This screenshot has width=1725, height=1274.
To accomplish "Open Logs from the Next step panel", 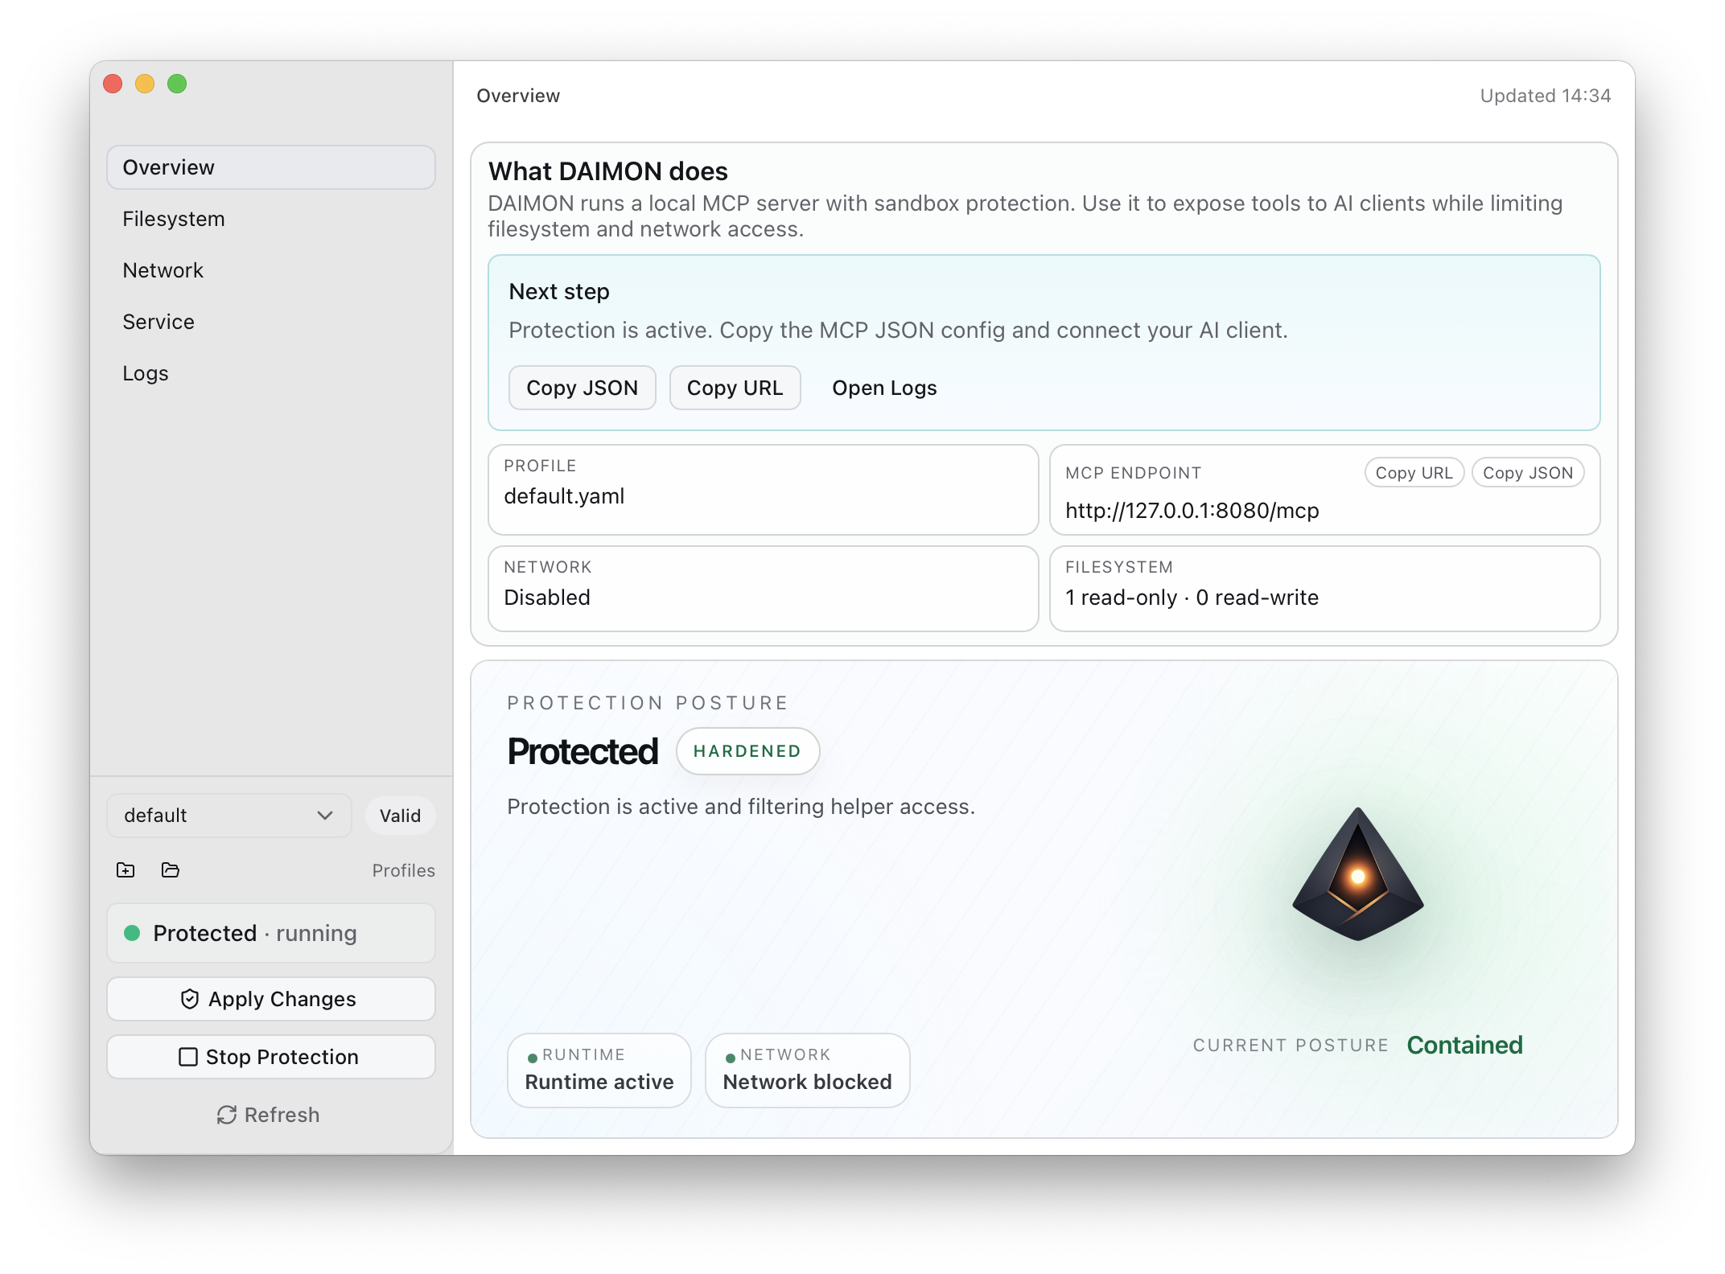I will click(884, 388).
